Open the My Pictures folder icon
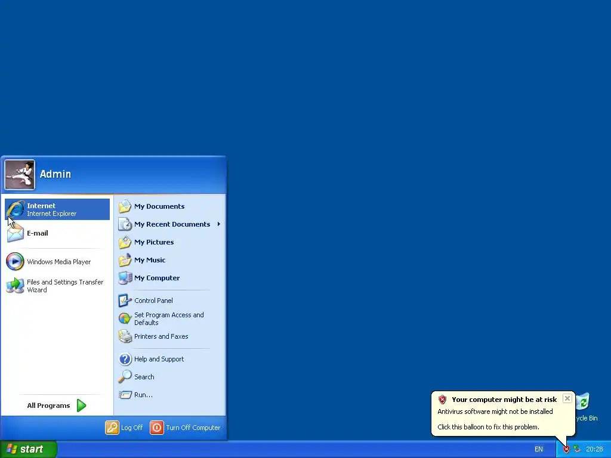Viewport: 611px width, 458px height. tap(125, 242)
